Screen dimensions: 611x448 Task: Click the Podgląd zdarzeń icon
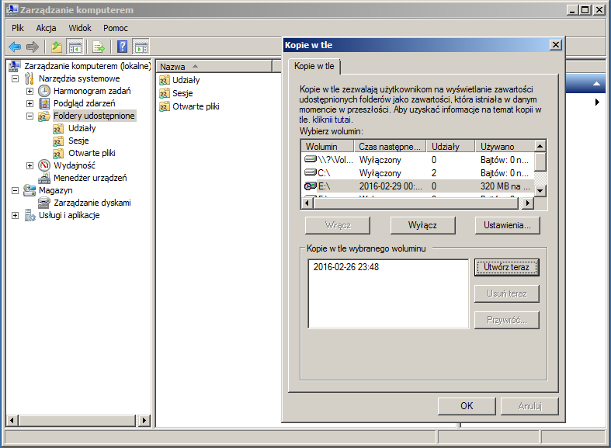pos(44,103)
